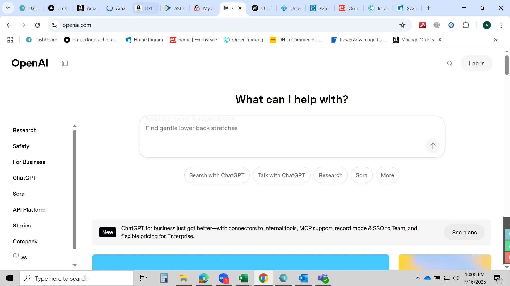Screen dimensions: 510x286
Task: Open the red arrow extension icon
Action: [422, 25]
